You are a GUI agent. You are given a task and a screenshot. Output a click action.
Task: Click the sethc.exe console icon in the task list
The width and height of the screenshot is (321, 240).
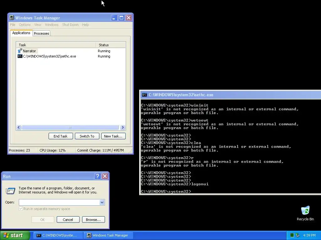coord(20,56)
